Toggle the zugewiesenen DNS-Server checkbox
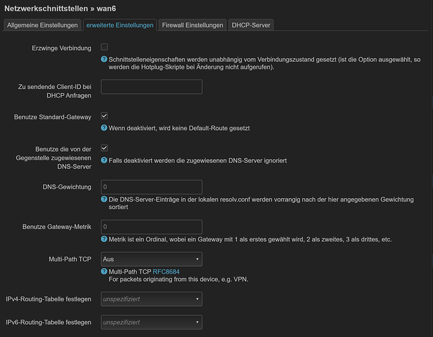 point(104,148)
